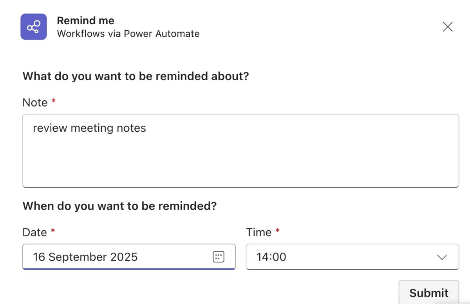This screenshot has height=304, width=470.
Task: Click the chevron icon on the Time field
Action: click(x=442, y=257)
